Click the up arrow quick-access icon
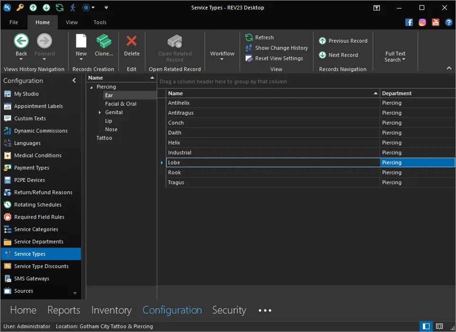Viewport: 456px width, 332px height. [x=33, y=8]
